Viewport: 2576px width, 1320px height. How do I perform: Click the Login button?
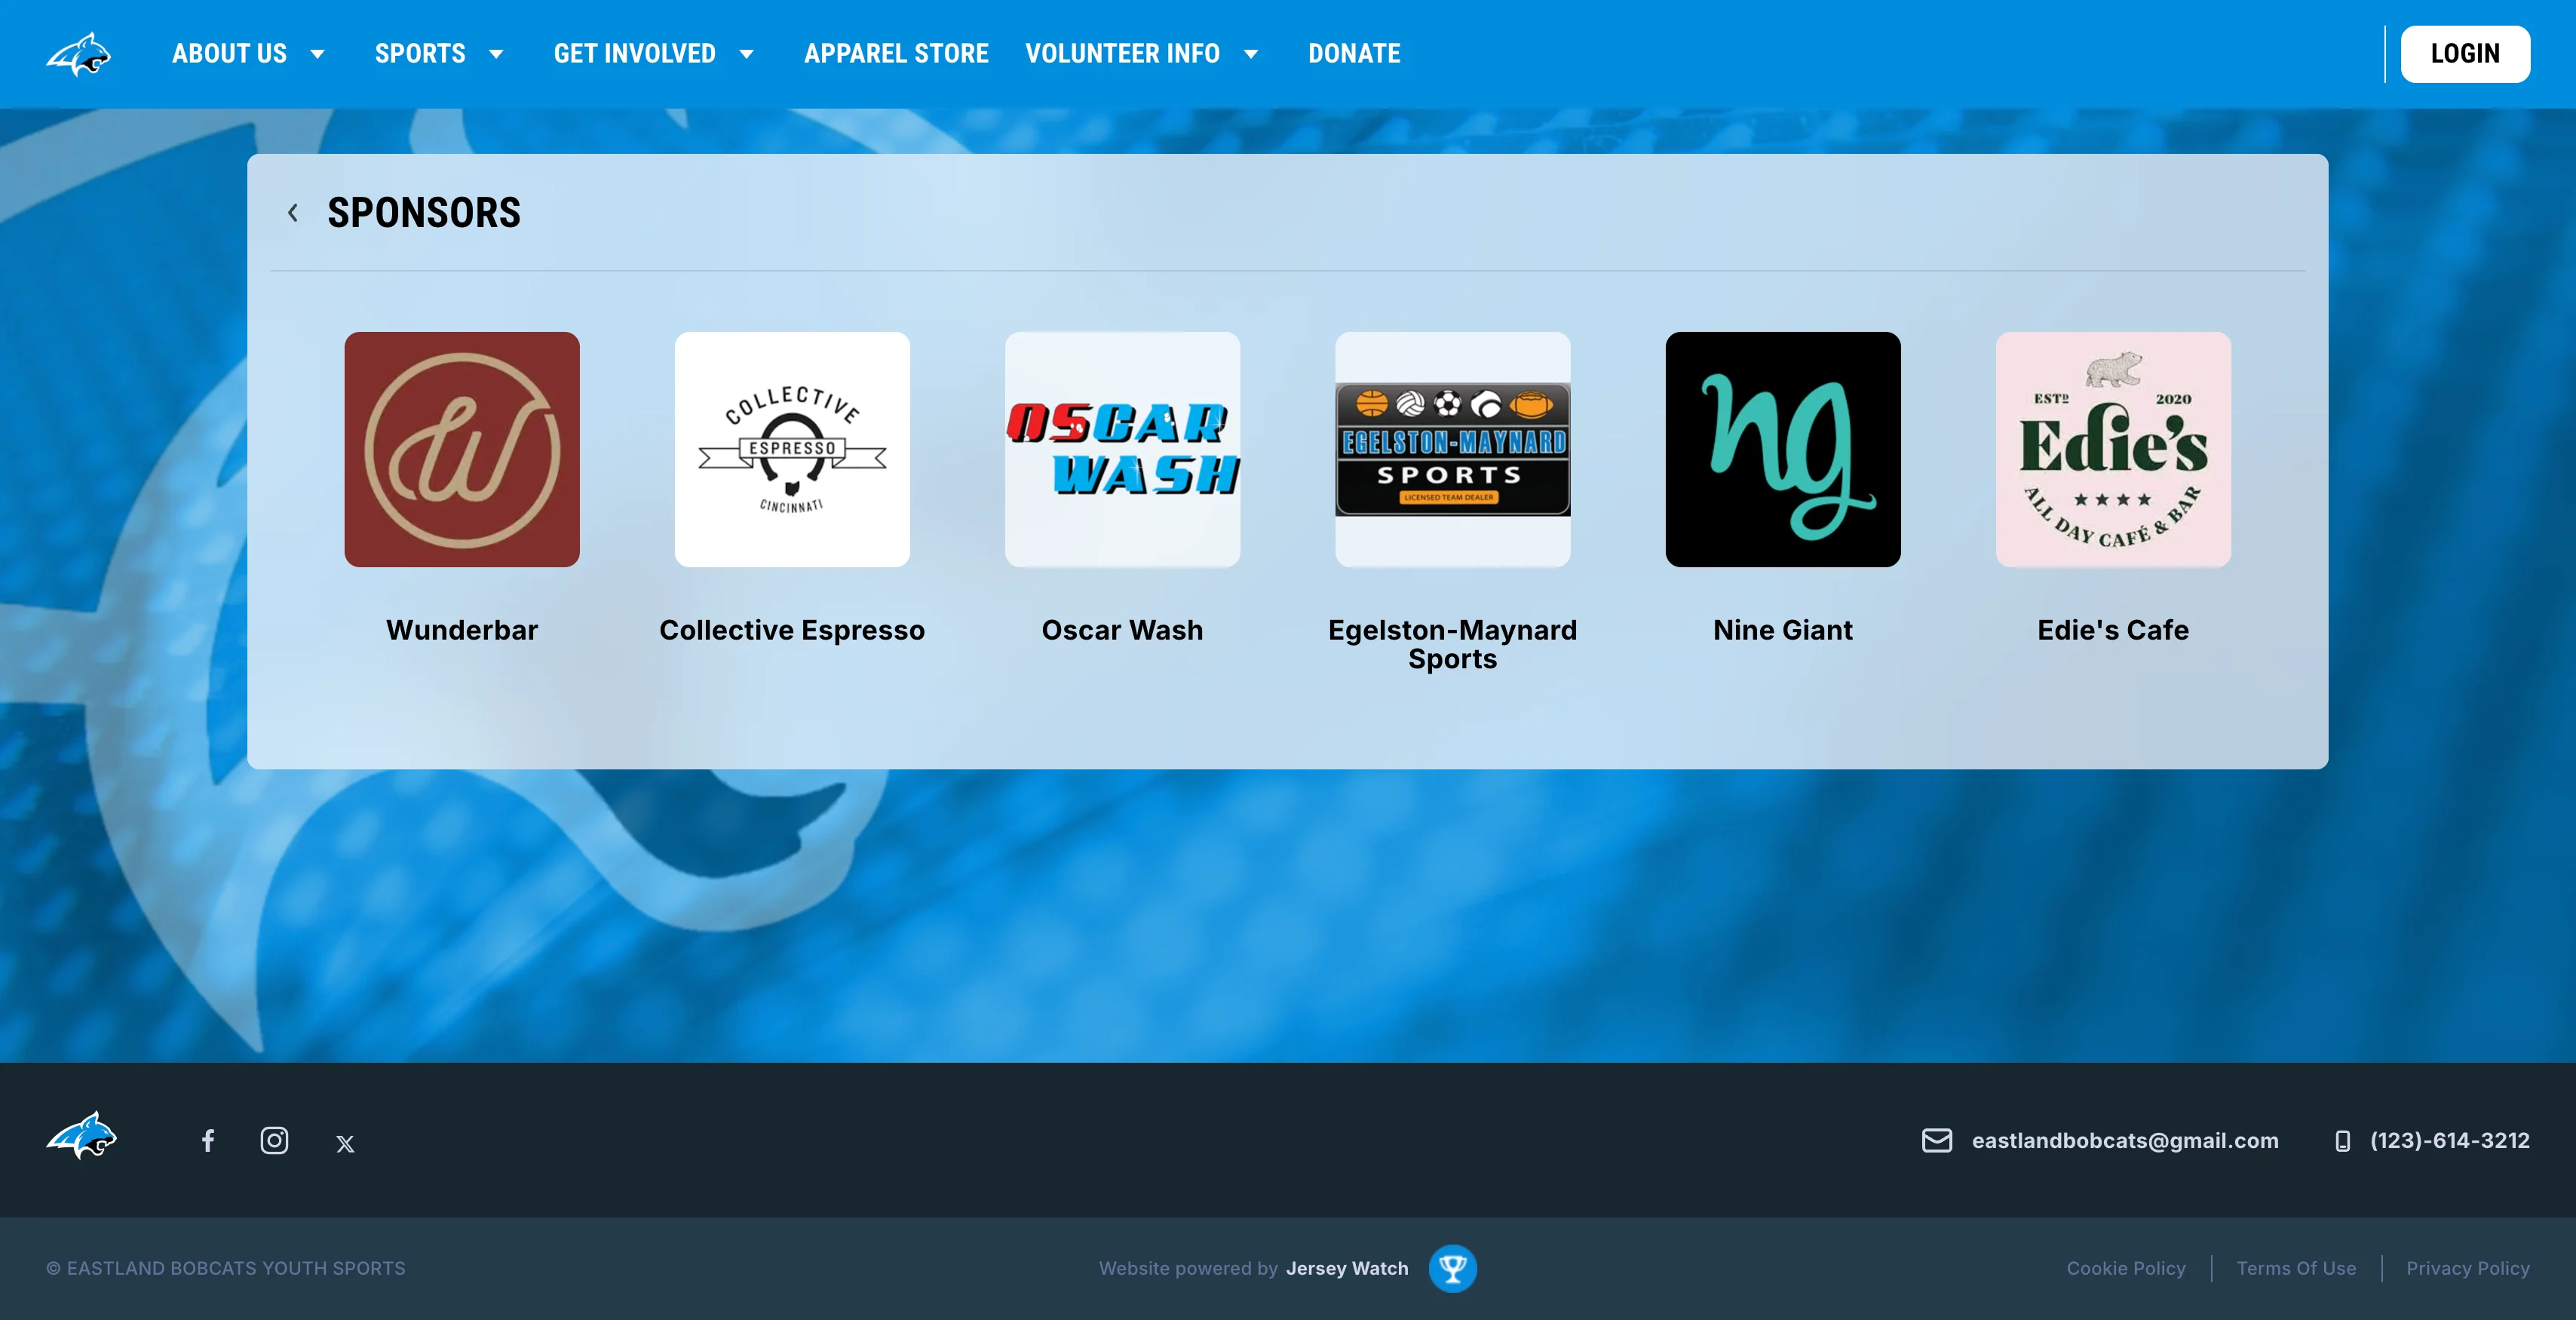tap(2465, 54)
